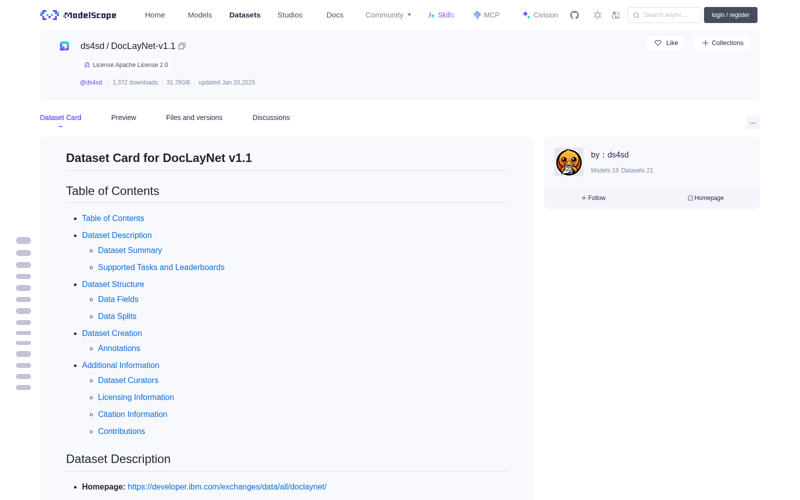Focus the Search anything input field
This screenshot has width=800, height=500.
[x=664, y=15]
